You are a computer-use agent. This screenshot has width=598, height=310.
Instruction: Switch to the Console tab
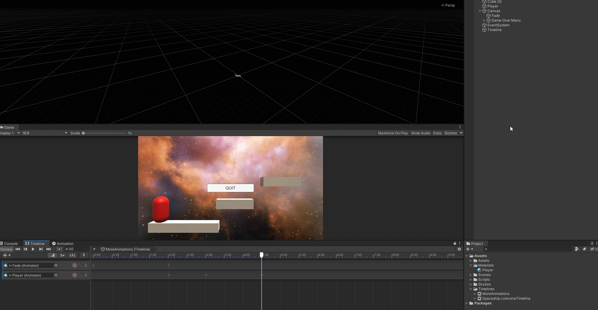click(9, 243)
